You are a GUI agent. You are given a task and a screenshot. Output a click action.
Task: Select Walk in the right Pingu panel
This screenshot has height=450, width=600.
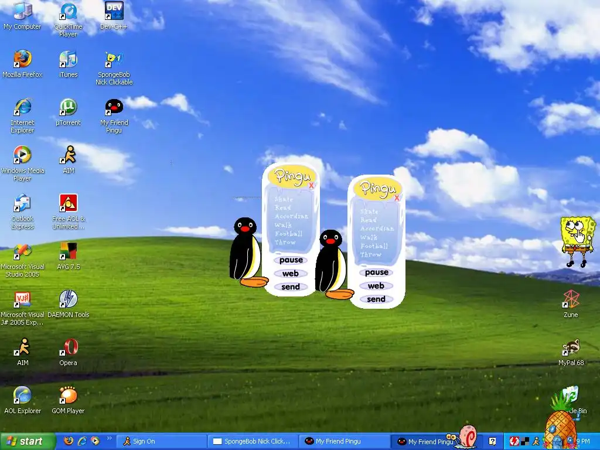pos(369,237)
